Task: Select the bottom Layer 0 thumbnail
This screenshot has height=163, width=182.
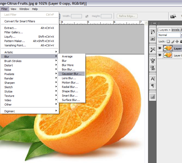Action: (168, 55)
